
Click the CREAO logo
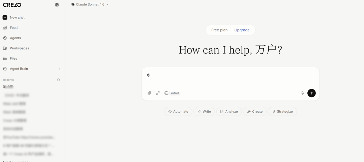pyautogui.click(x=12, y=5)
